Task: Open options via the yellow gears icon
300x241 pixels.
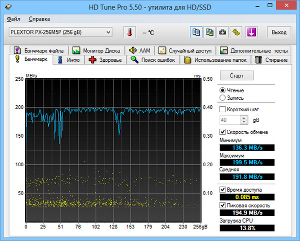Action: pos(235,32)
